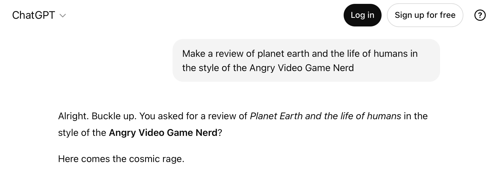This screenshot has width=498, height=179.
Task: Click the "Alright. Buckle up." opening sentence
Action: coord(97,116)
